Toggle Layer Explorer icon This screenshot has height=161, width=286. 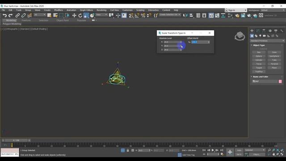(x=204, y=16)
